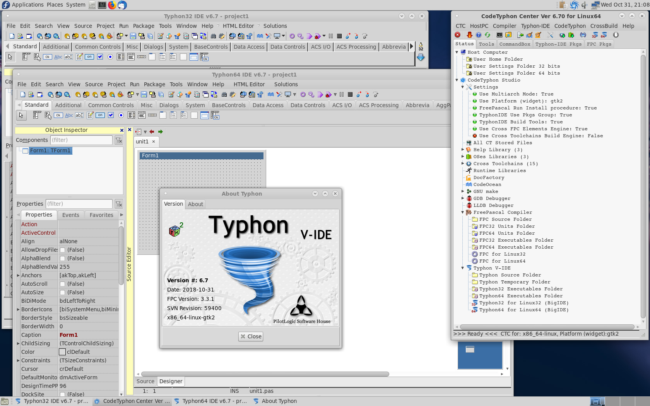Select the TMemo component in Typhon64 palette

point(90,115)
